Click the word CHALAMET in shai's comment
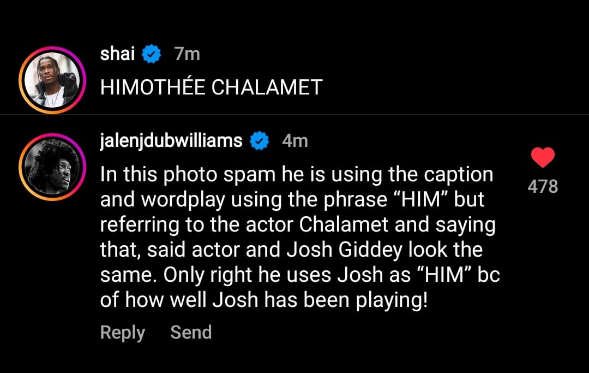Screen dimensions: 589x373 pos(267,87)
